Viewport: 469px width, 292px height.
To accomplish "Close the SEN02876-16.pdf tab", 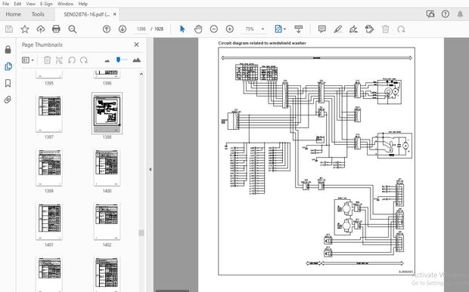I will [114, 14].
